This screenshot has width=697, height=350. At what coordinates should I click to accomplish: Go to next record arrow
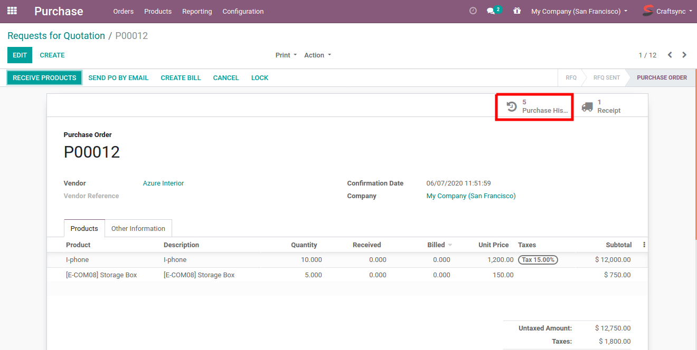point(684,55)
